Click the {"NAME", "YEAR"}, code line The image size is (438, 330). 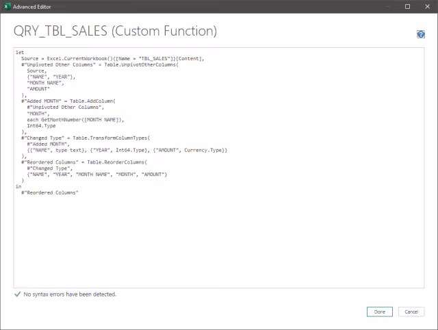click(x=51, y=77)
